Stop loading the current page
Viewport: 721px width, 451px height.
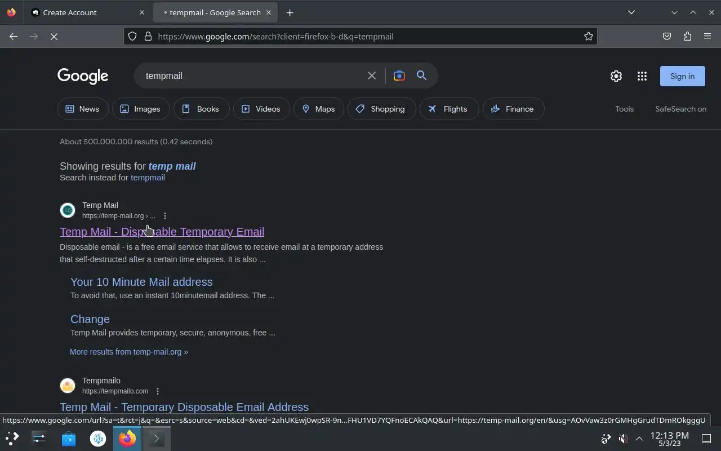(54, 36)
